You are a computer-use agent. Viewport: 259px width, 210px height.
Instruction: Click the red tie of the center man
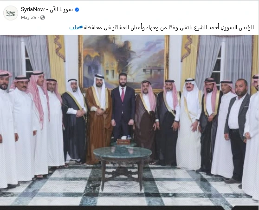pos(123,95)
